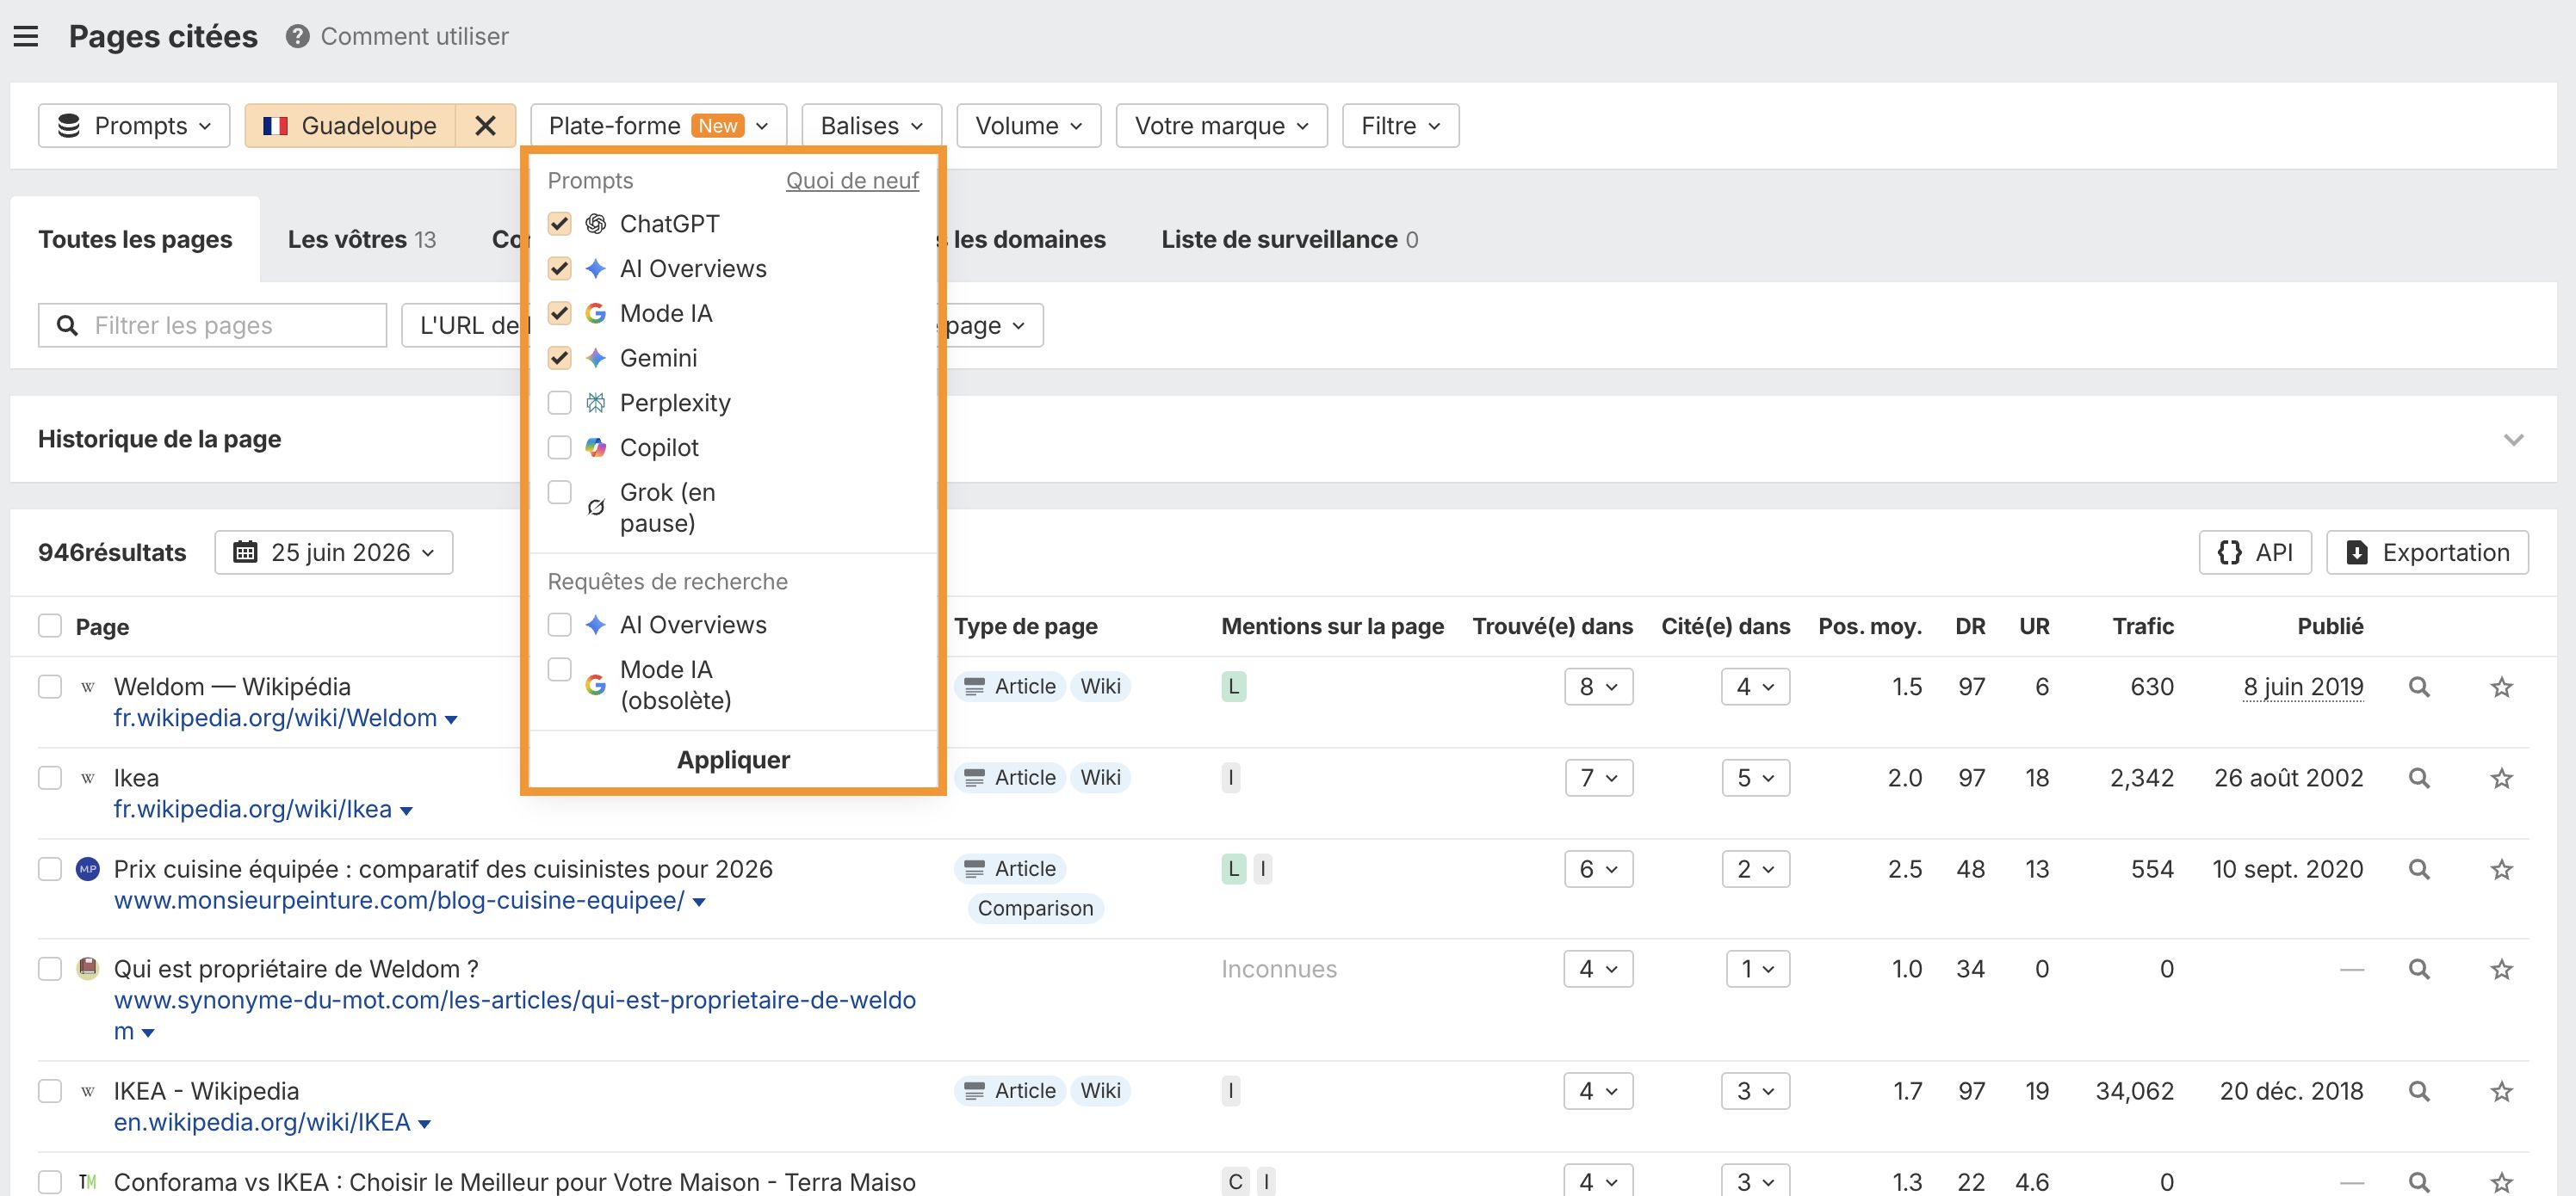Check the Mode IA (obsolète) checkbox
This screenshot has height=1196, width=2576.
pyautogui.click(x=560, y=669)
